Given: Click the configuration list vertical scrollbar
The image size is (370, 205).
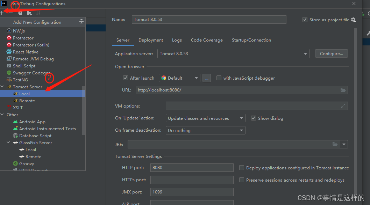Looking at the screenshot, I should point(83,110).
